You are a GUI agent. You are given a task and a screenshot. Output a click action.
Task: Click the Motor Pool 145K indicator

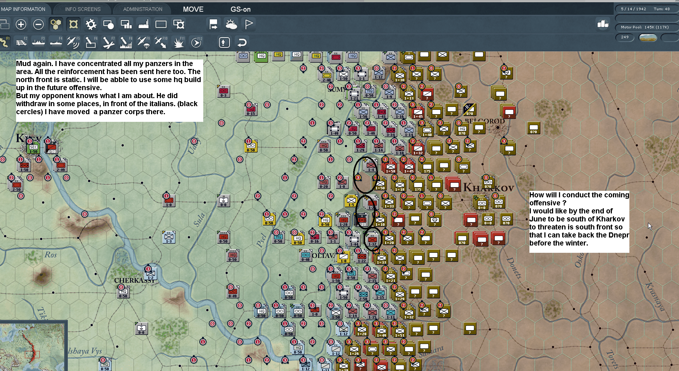coord(646,27)
